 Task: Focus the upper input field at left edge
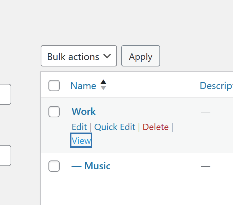pos(5,94)
